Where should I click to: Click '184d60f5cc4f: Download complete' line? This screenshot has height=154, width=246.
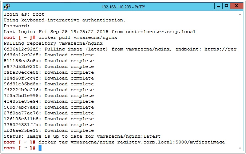pos(49,78)
